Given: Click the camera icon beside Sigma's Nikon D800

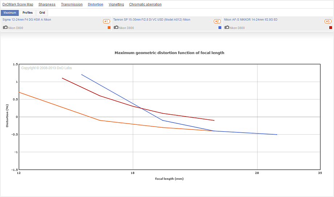Looking at the screenshot, I should (5, 28).
